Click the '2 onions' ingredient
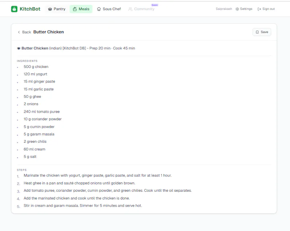290x231 pixels. pos(31,104)
